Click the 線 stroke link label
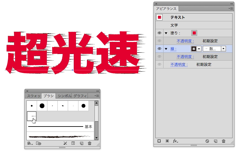Viewport: 236px width, 151px height. point(173,49)
